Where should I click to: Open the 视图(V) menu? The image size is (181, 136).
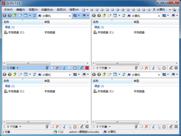33,10
